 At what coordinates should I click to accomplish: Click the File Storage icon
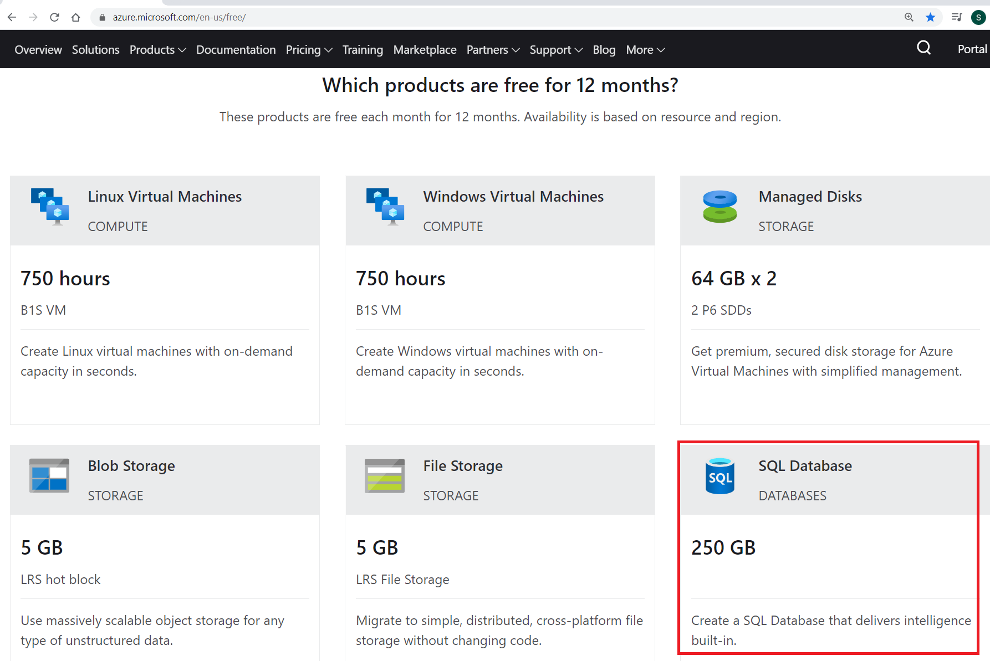pos(385,475)
